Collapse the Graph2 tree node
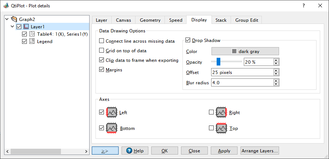This screenshot has height=159, width=329. [x=7, y=19]
